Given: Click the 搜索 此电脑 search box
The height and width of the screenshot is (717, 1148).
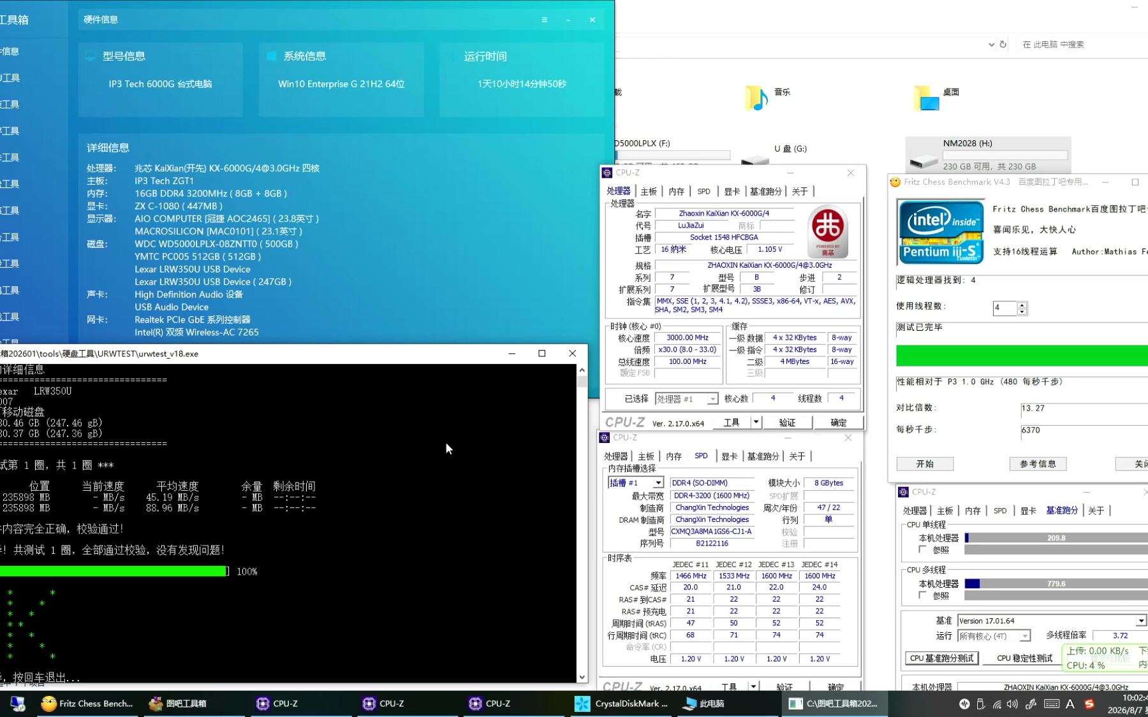Looking at the screenshot, I should [1082, 45].
